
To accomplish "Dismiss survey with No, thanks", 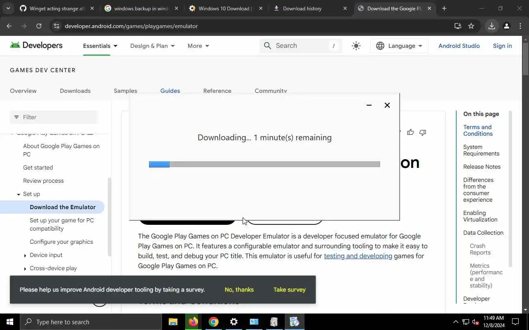I will pyautogui.click(x=239, y=290).
